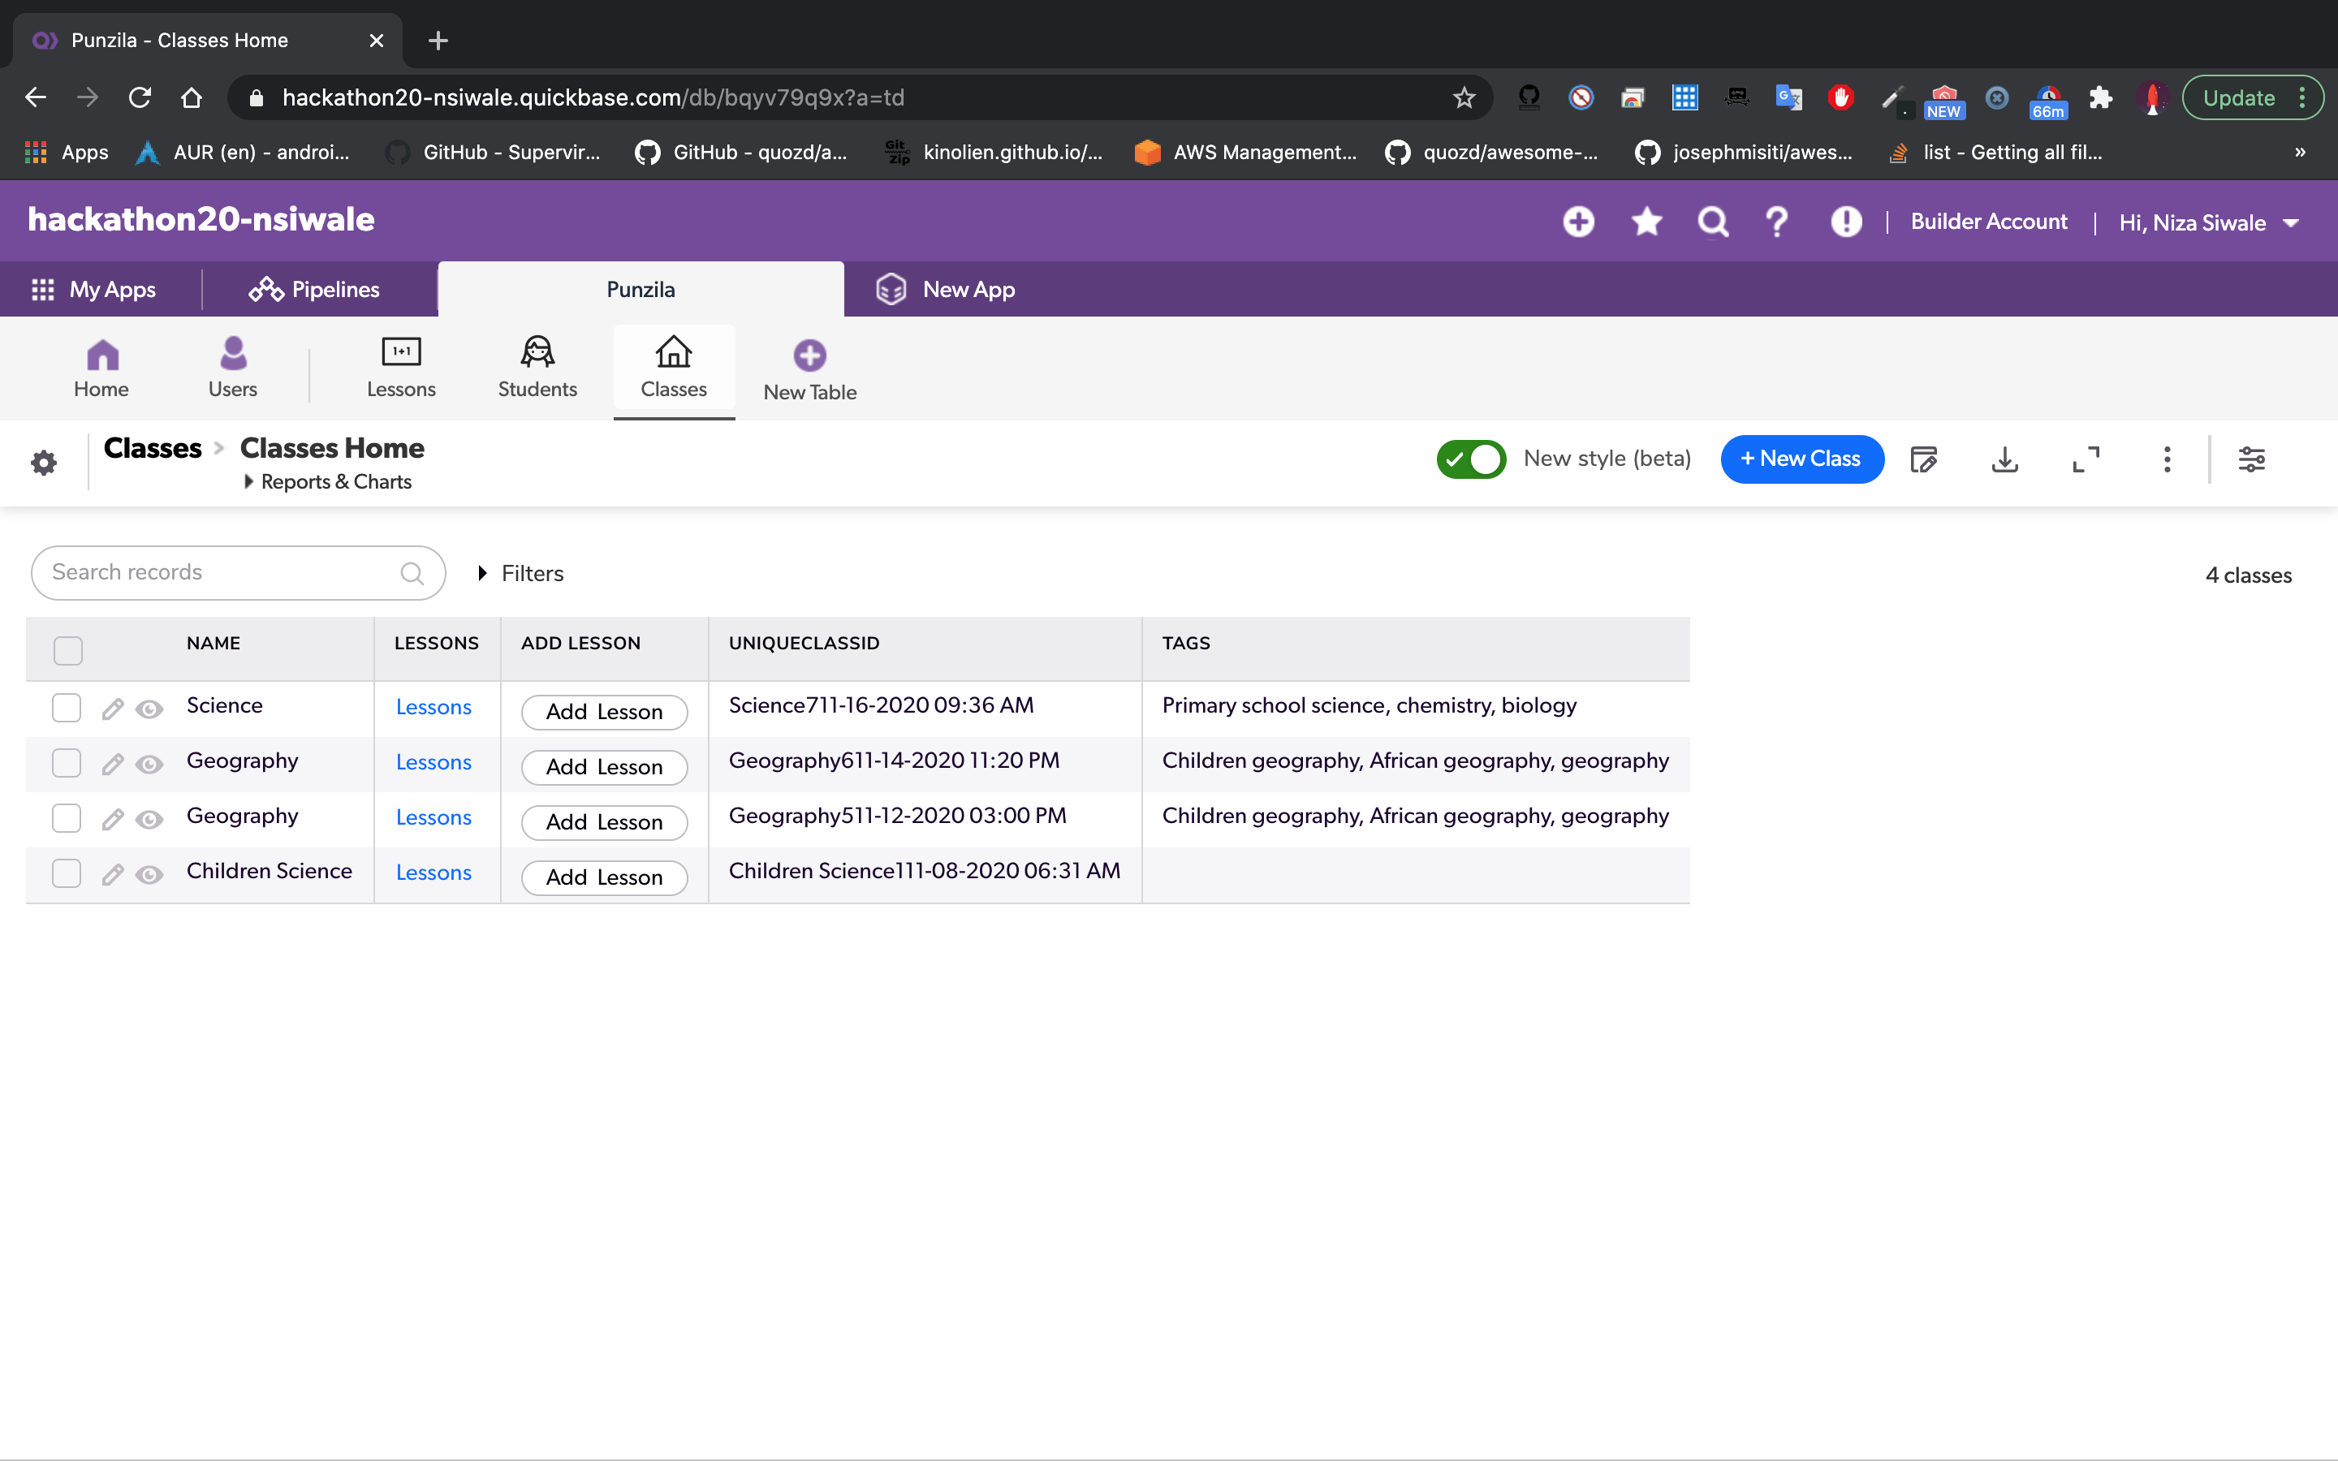Tick the select-all header checkbox
The width and height of the screenshot is (2338, 1461).
tap(67, 650)
